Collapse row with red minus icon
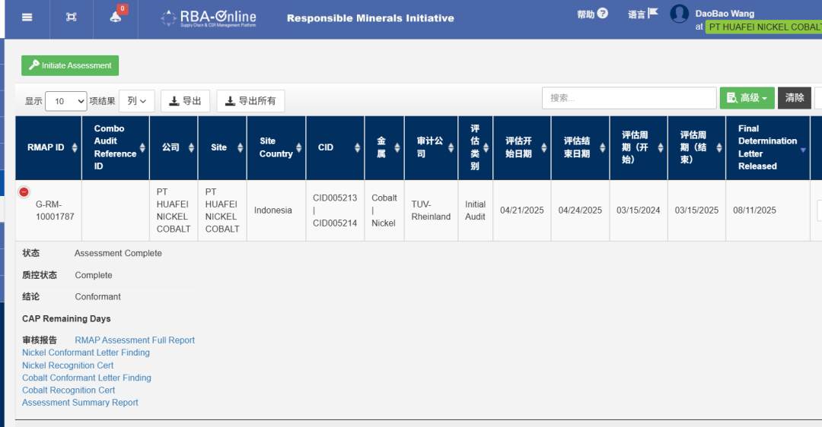This screenshot has height=427, width=822. coord(24,192)
